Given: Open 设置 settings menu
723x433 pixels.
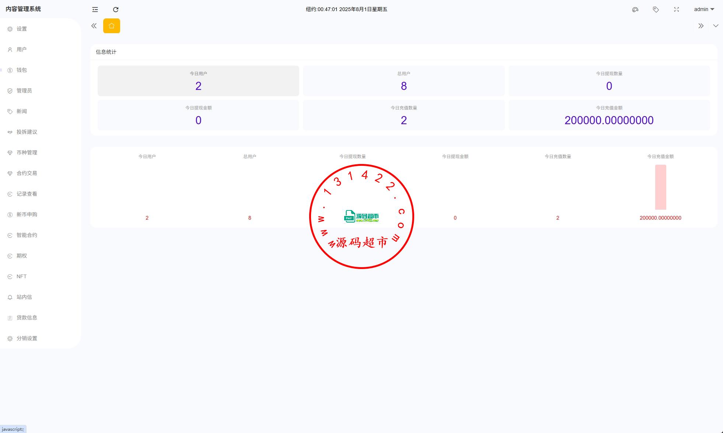Looking at the screenshot, I should (x=22, y=29).
